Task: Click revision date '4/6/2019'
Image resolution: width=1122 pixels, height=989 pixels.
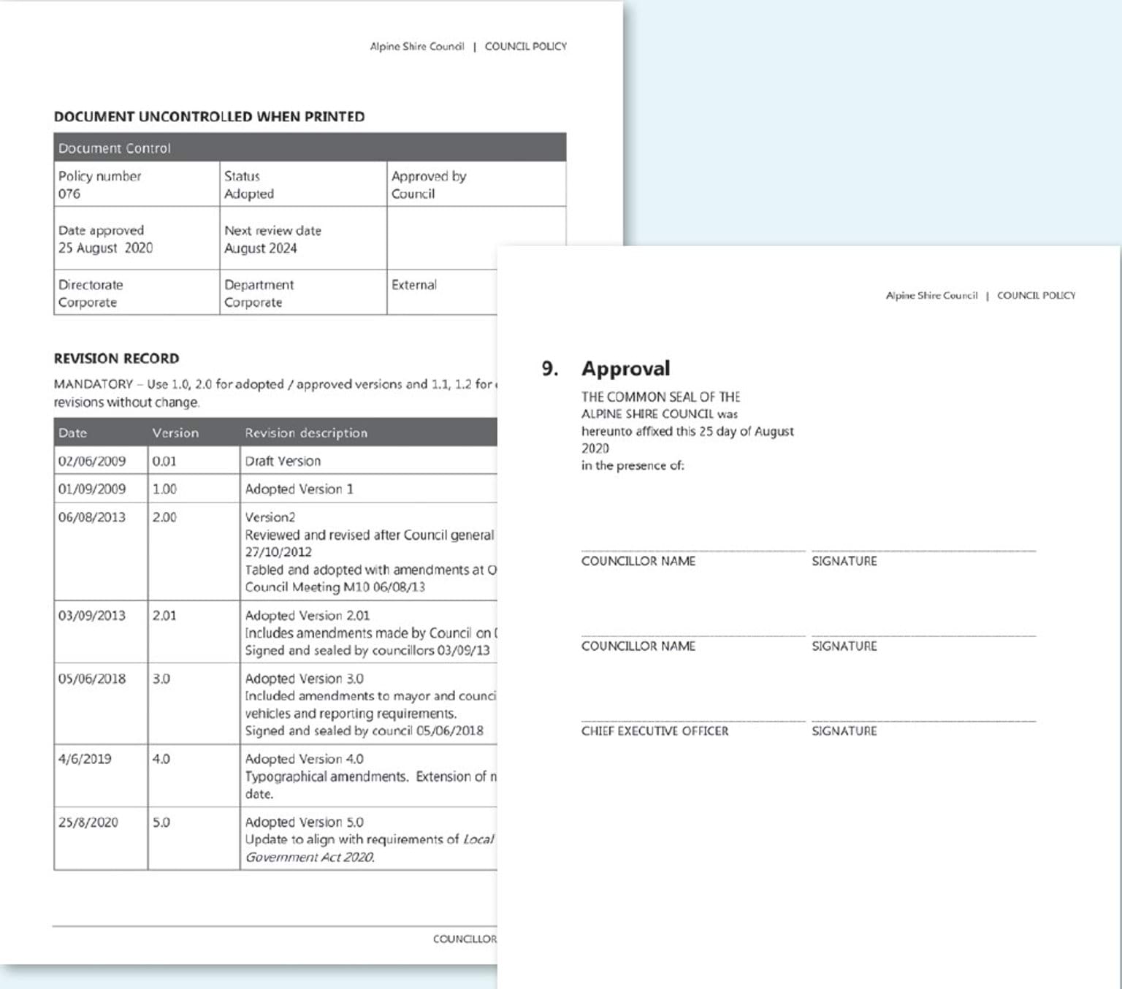Action: pos(85,759)
